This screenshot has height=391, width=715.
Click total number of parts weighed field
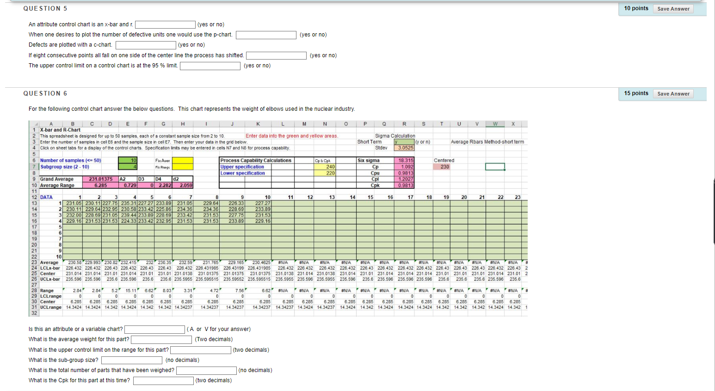pos(206,370)
